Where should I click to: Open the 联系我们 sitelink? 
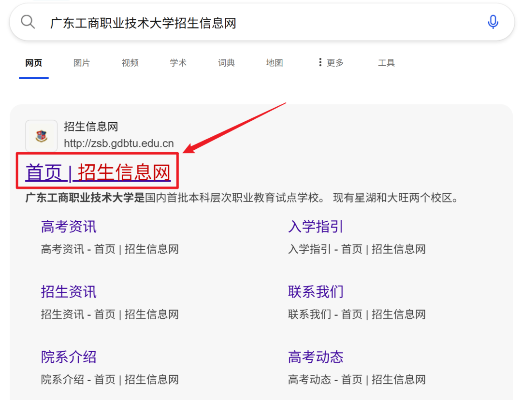tap(316, 292)
